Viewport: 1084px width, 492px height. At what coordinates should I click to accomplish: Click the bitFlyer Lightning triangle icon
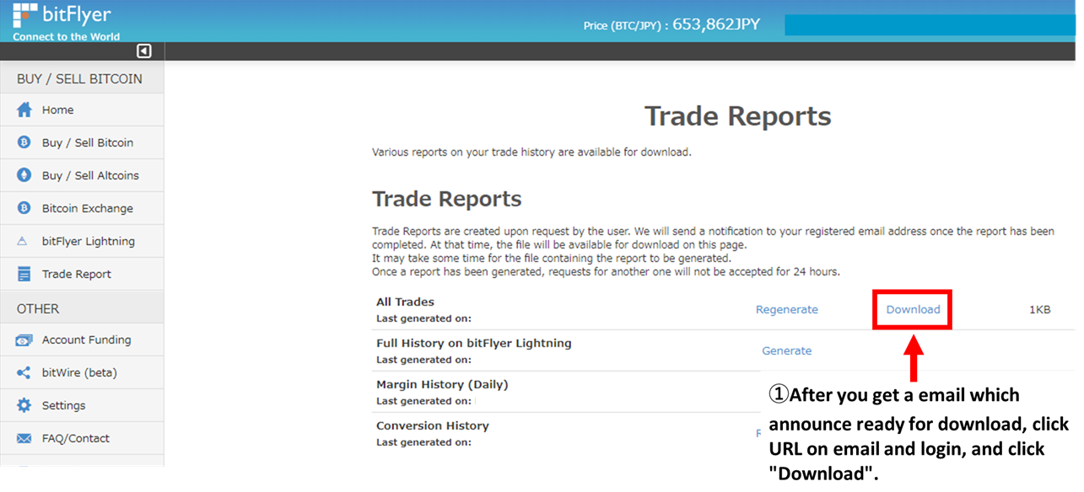pyautogui.click(x=23, y=241)
